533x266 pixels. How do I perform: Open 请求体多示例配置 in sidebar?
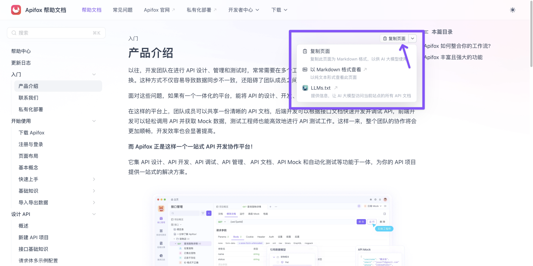38,261
